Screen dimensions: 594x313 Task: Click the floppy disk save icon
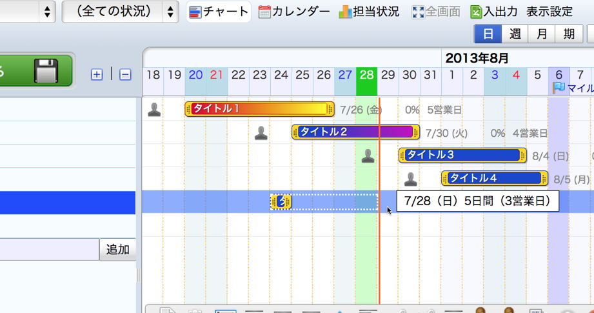coord(46,71)
